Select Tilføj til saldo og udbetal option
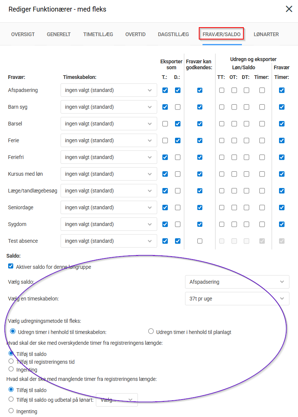 click(11, 400)
